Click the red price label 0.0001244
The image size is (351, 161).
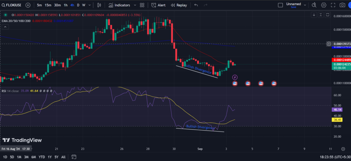[x=341, y=60]
